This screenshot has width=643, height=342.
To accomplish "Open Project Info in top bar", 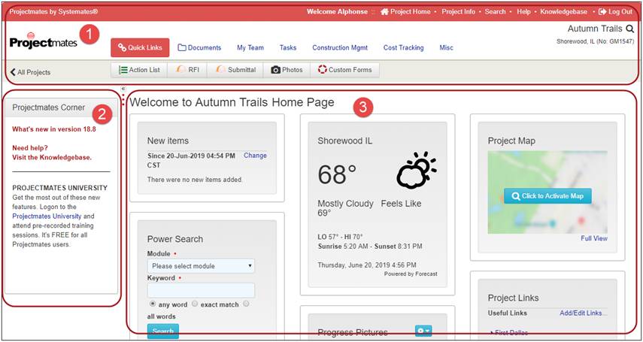I will point(458,11).
